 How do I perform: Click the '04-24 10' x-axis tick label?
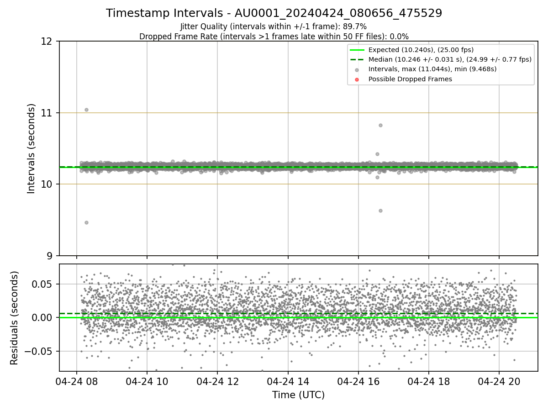tap(147, 381)
